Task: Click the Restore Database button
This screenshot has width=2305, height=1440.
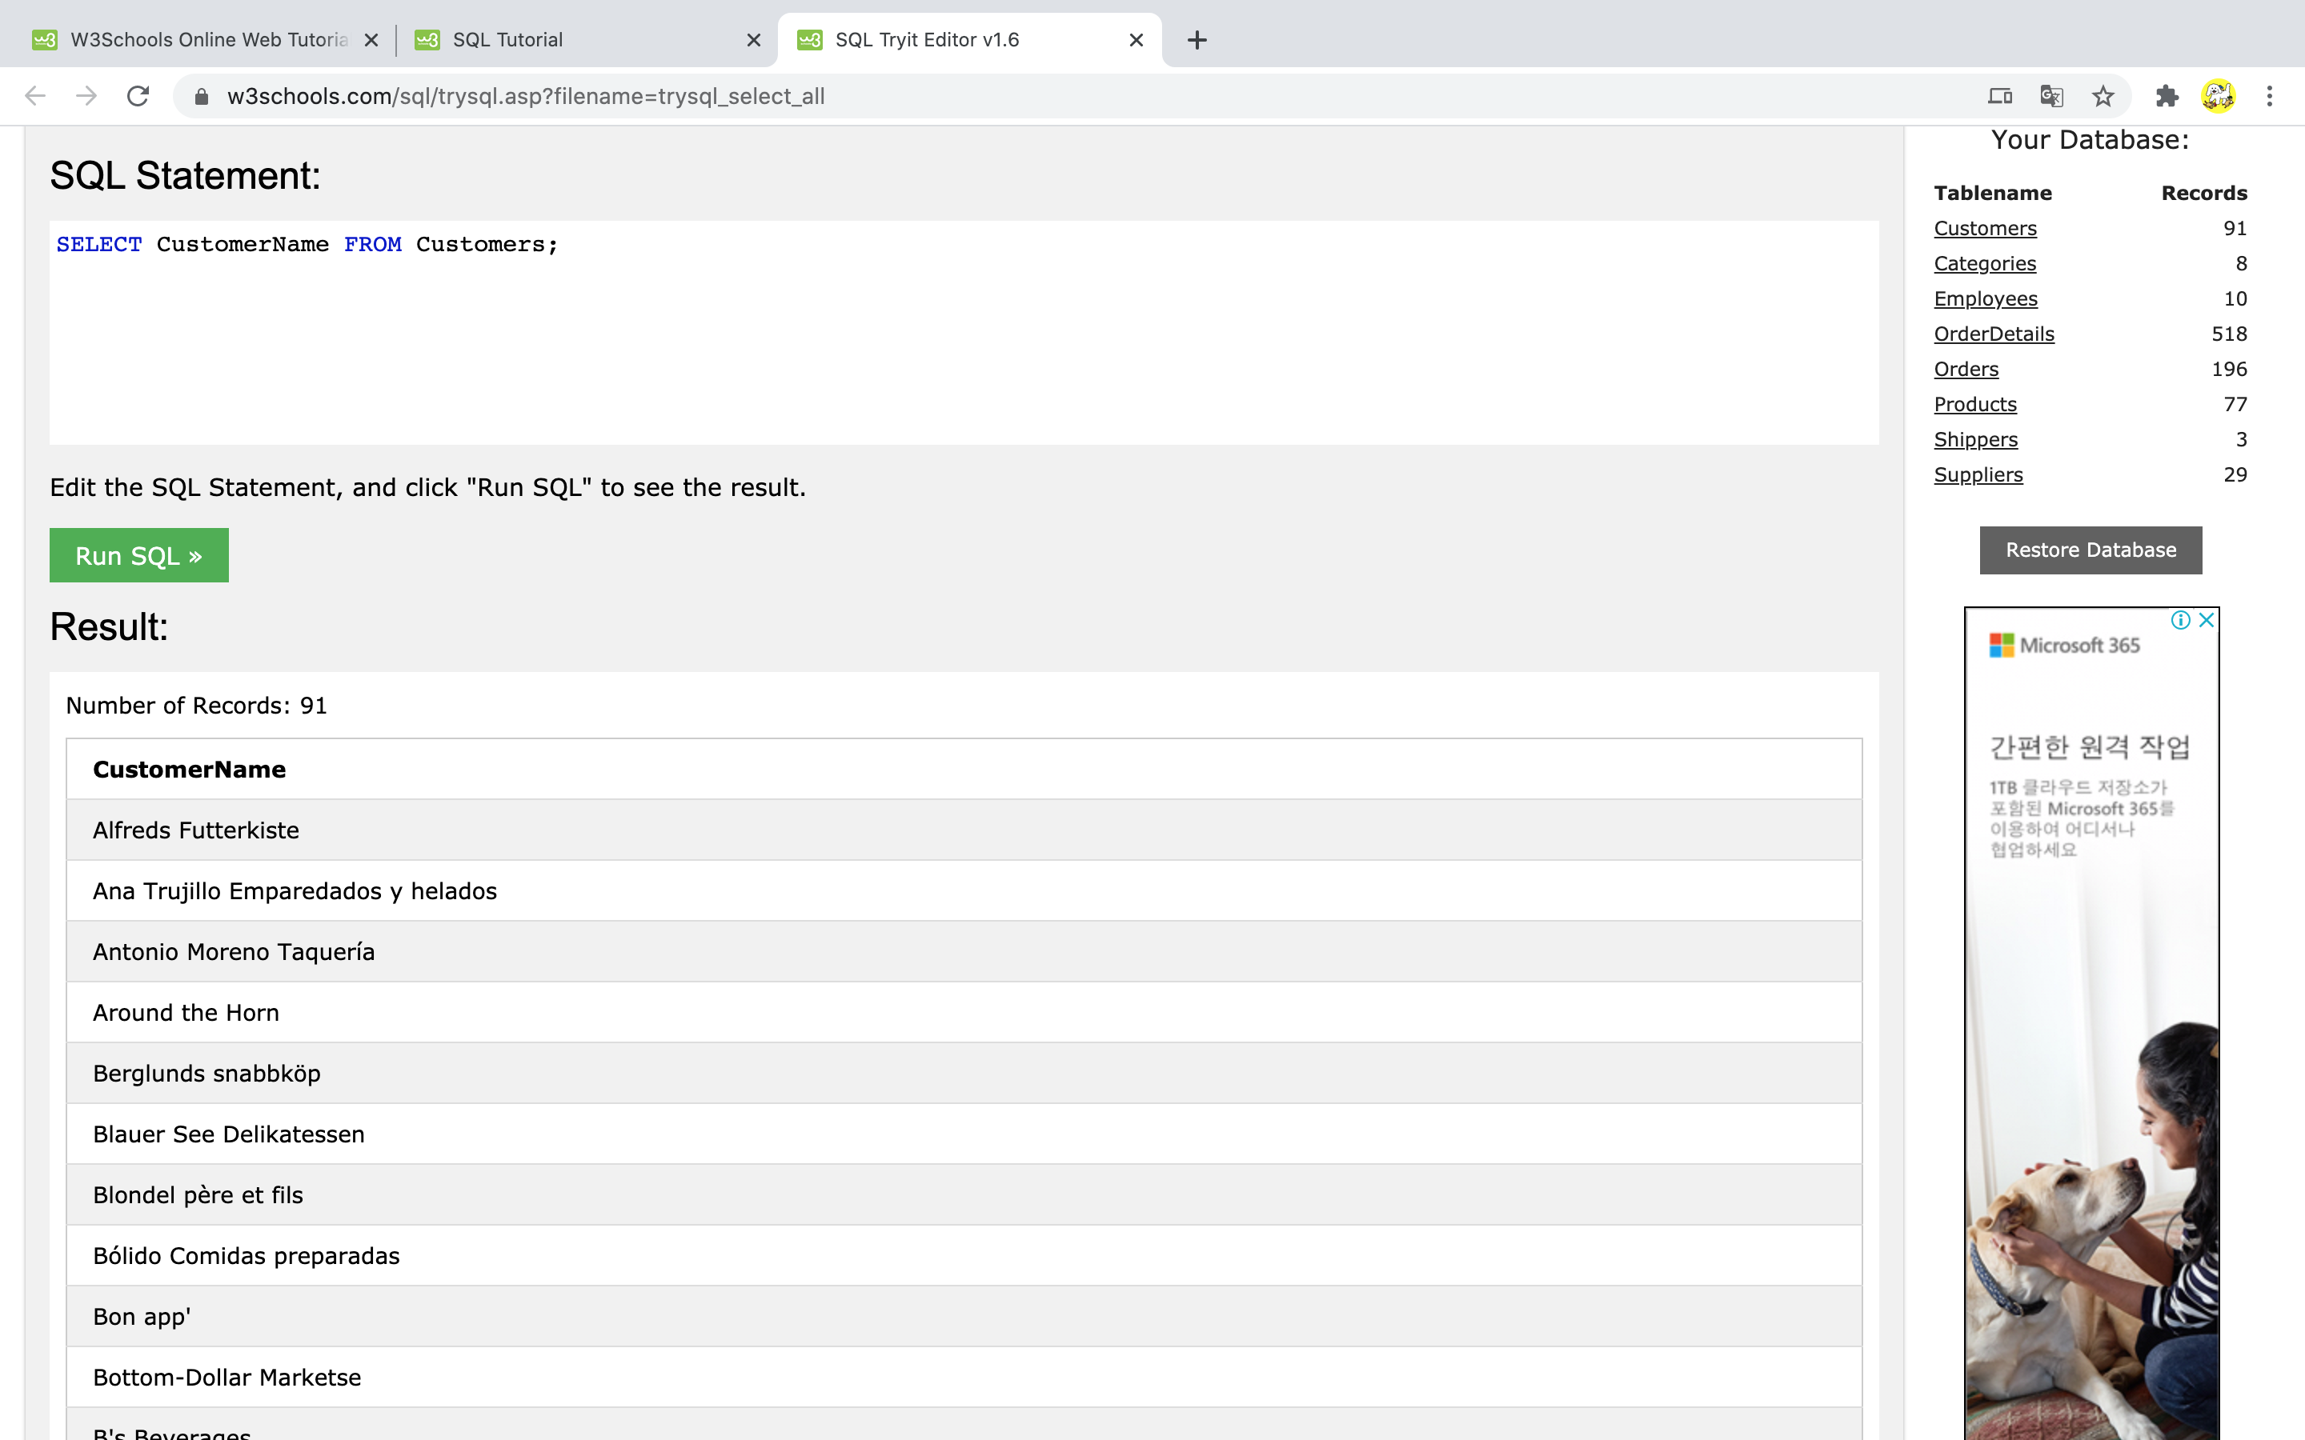Action: coord(2090,550)
